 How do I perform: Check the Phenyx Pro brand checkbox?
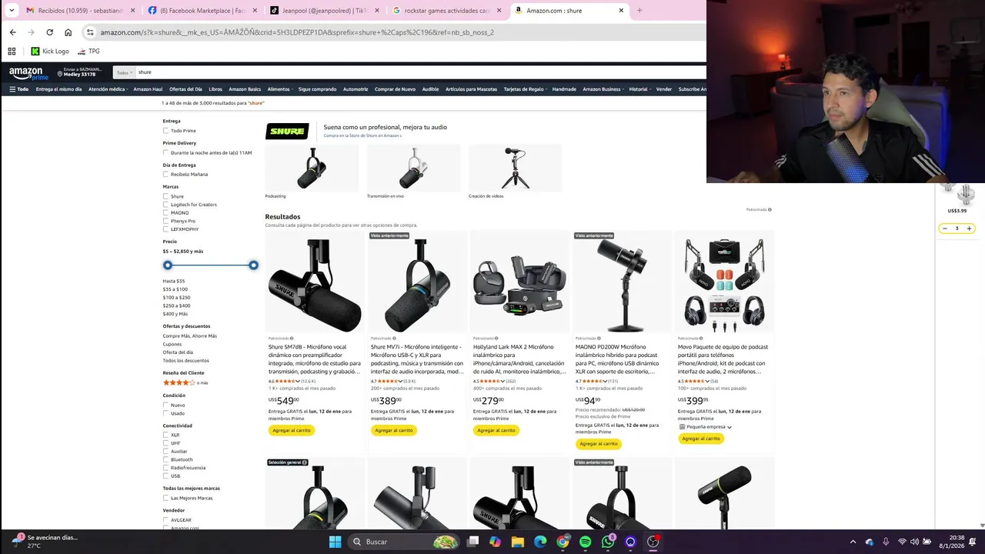coord(165,221)
